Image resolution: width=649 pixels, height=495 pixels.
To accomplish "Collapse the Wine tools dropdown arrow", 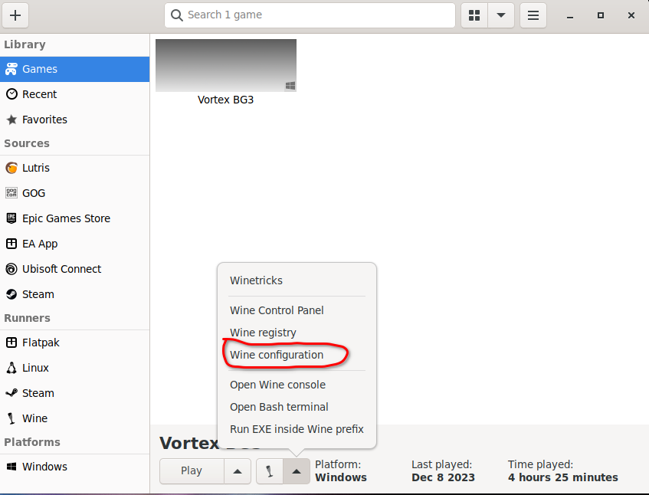I will [297, 471].
